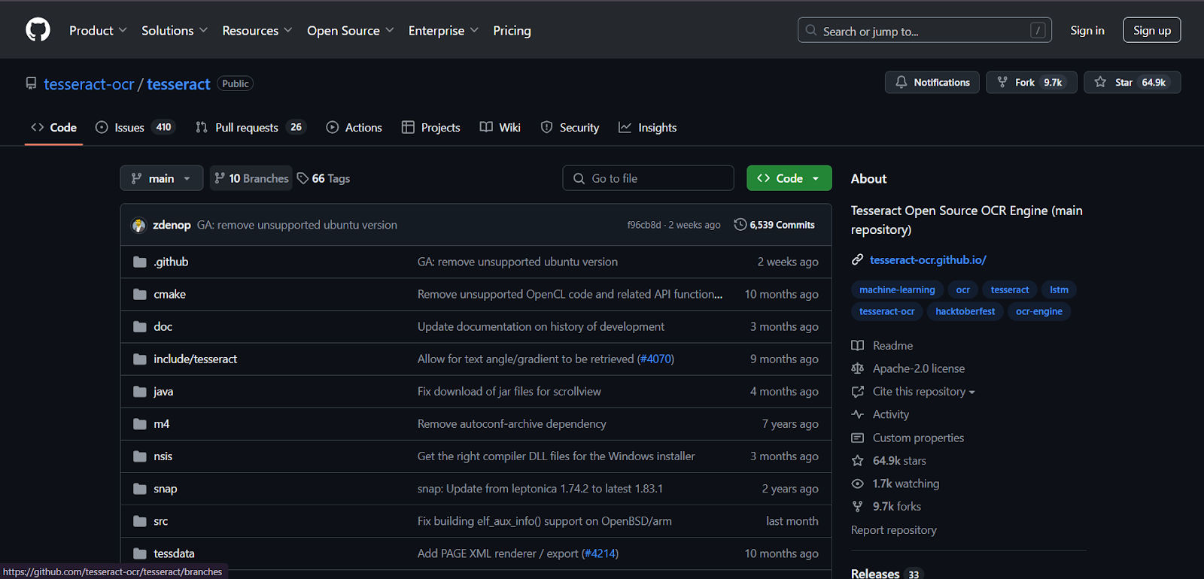The image size is (1204, 579).
Task: Click the ocr-engine topic tag
Action: pyautogui.click(x=1039, y=311)
